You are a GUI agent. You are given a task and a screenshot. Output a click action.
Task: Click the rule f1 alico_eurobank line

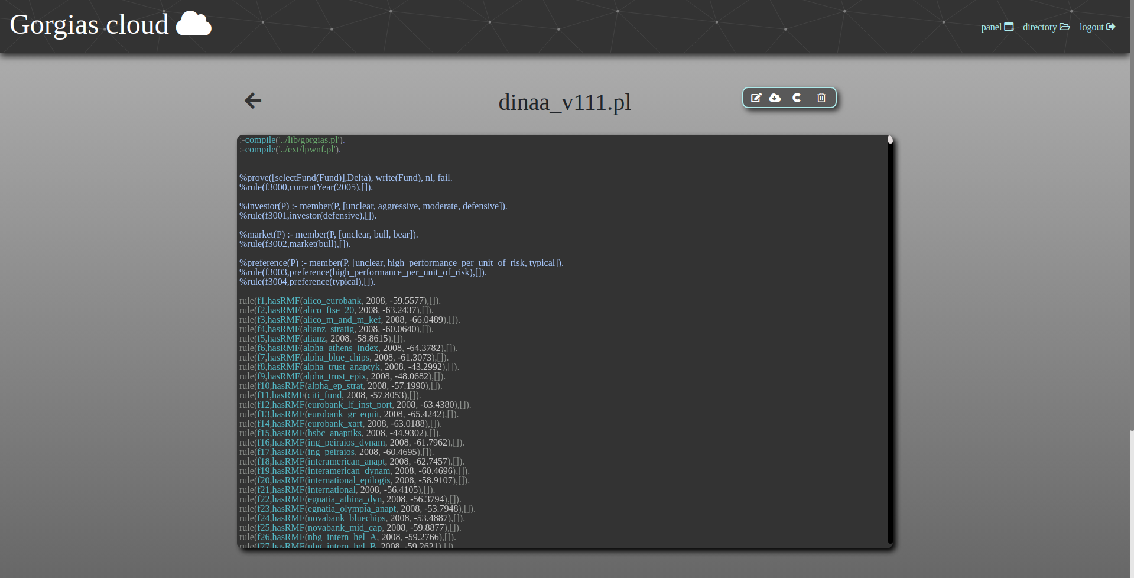click(x=340, y=301)
